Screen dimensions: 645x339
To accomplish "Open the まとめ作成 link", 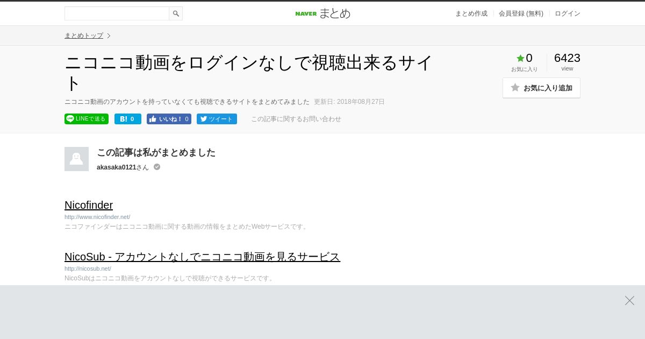I will (471, 13).
